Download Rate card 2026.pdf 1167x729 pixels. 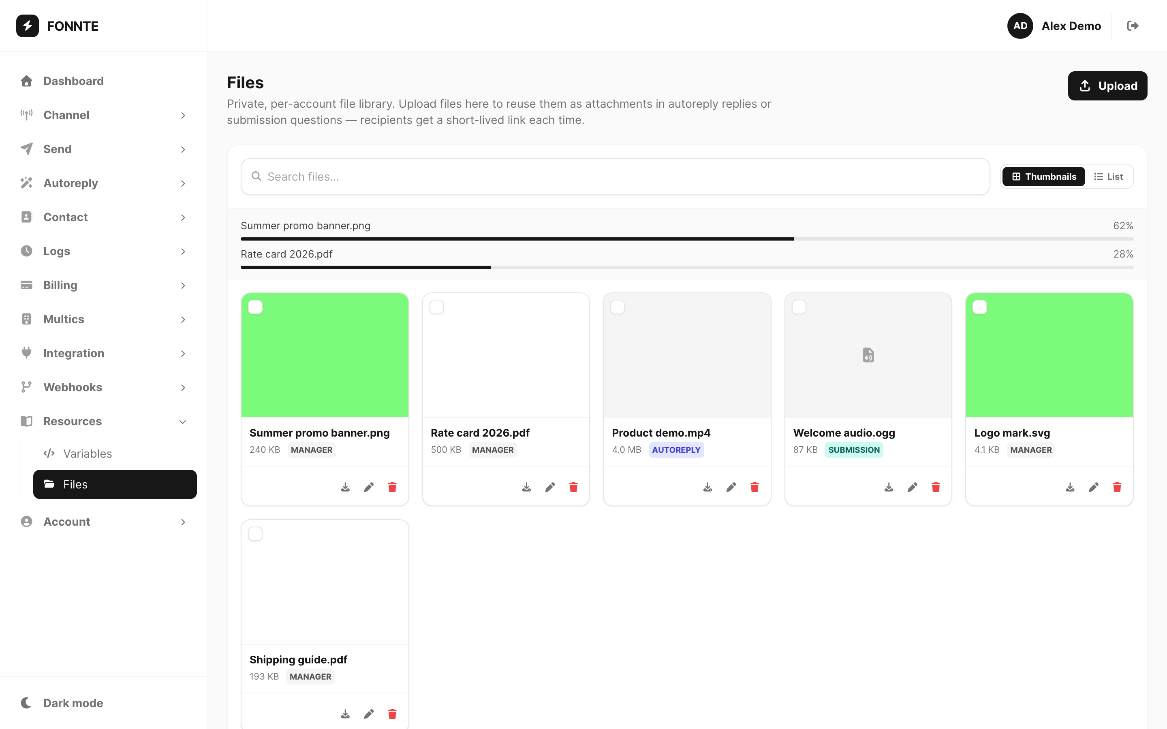(x=527, y=487)
